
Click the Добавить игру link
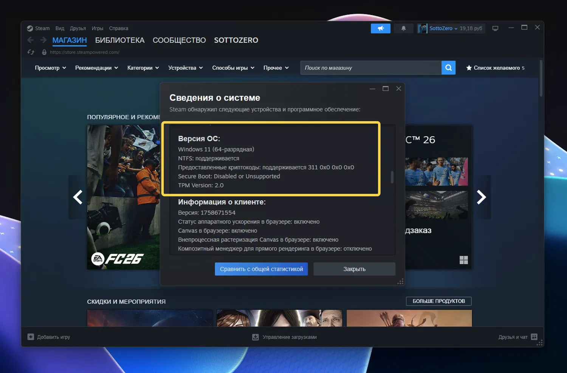tap(54, 337)
